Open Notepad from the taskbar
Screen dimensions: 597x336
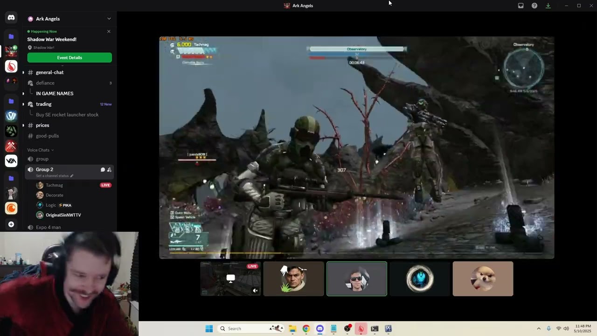[333, 329]
